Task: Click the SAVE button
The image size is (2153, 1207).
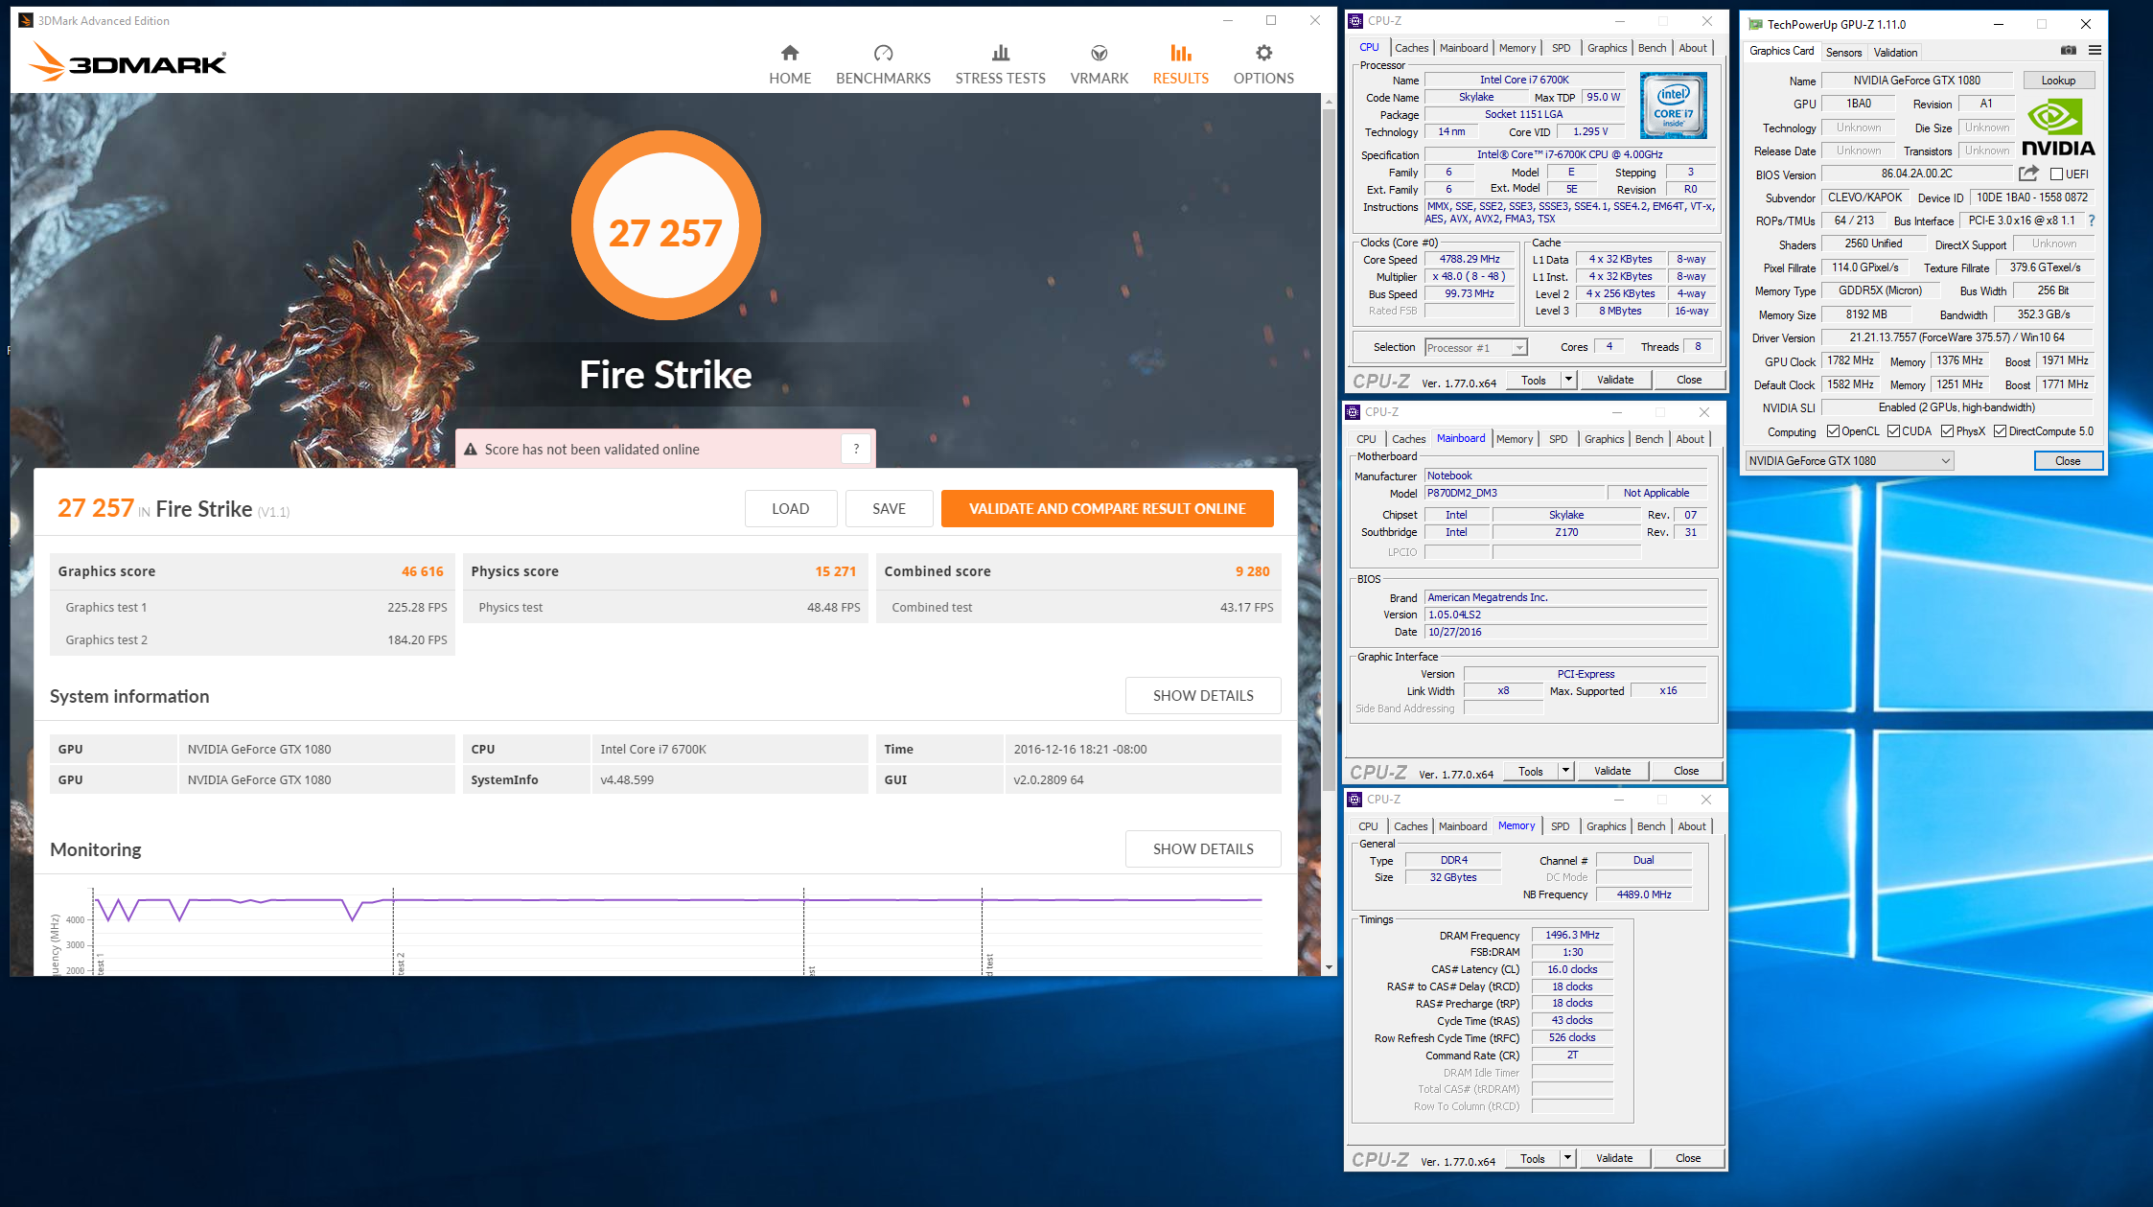Action: tap(889, 509)
